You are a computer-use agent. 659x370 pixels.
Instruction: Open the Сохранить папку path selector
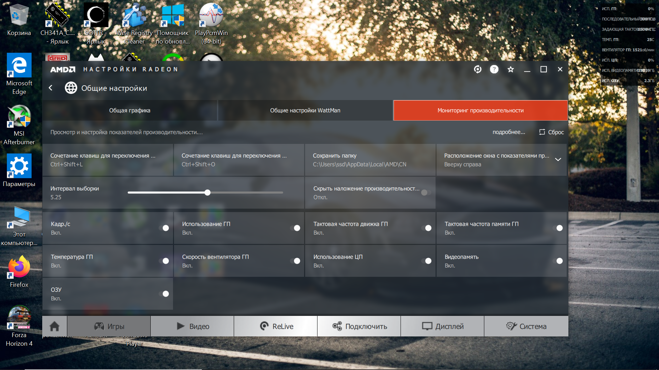pyautogui.click(x=370, y=160)
